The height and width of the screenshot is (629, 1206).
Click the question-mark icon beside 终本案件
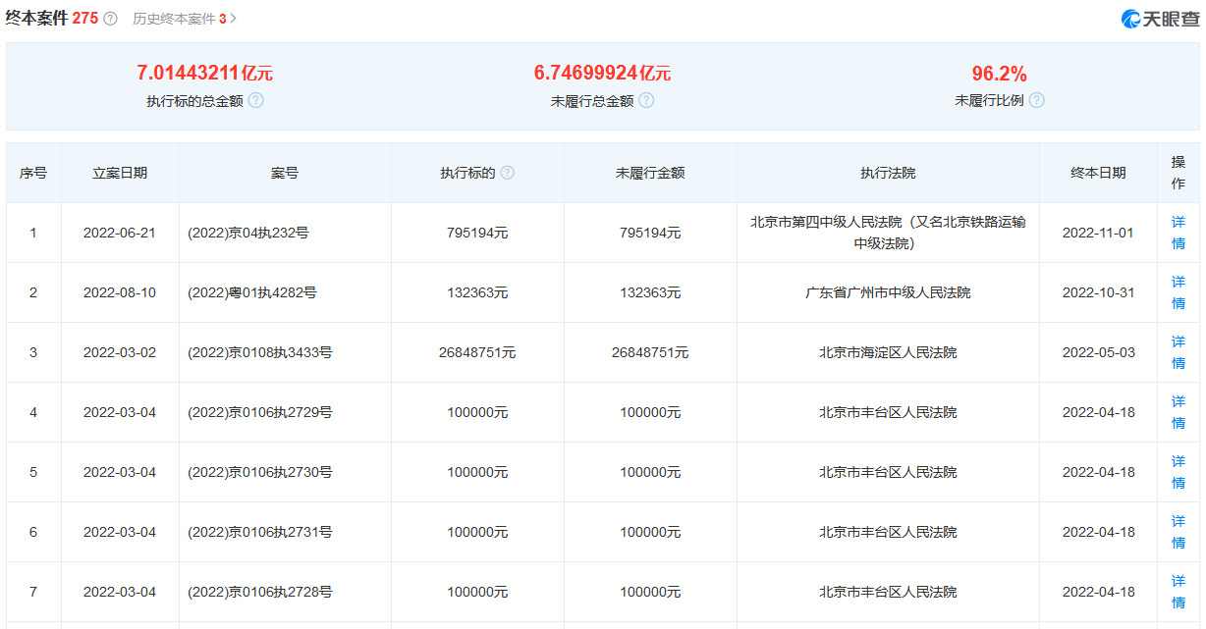pos(110,17)
